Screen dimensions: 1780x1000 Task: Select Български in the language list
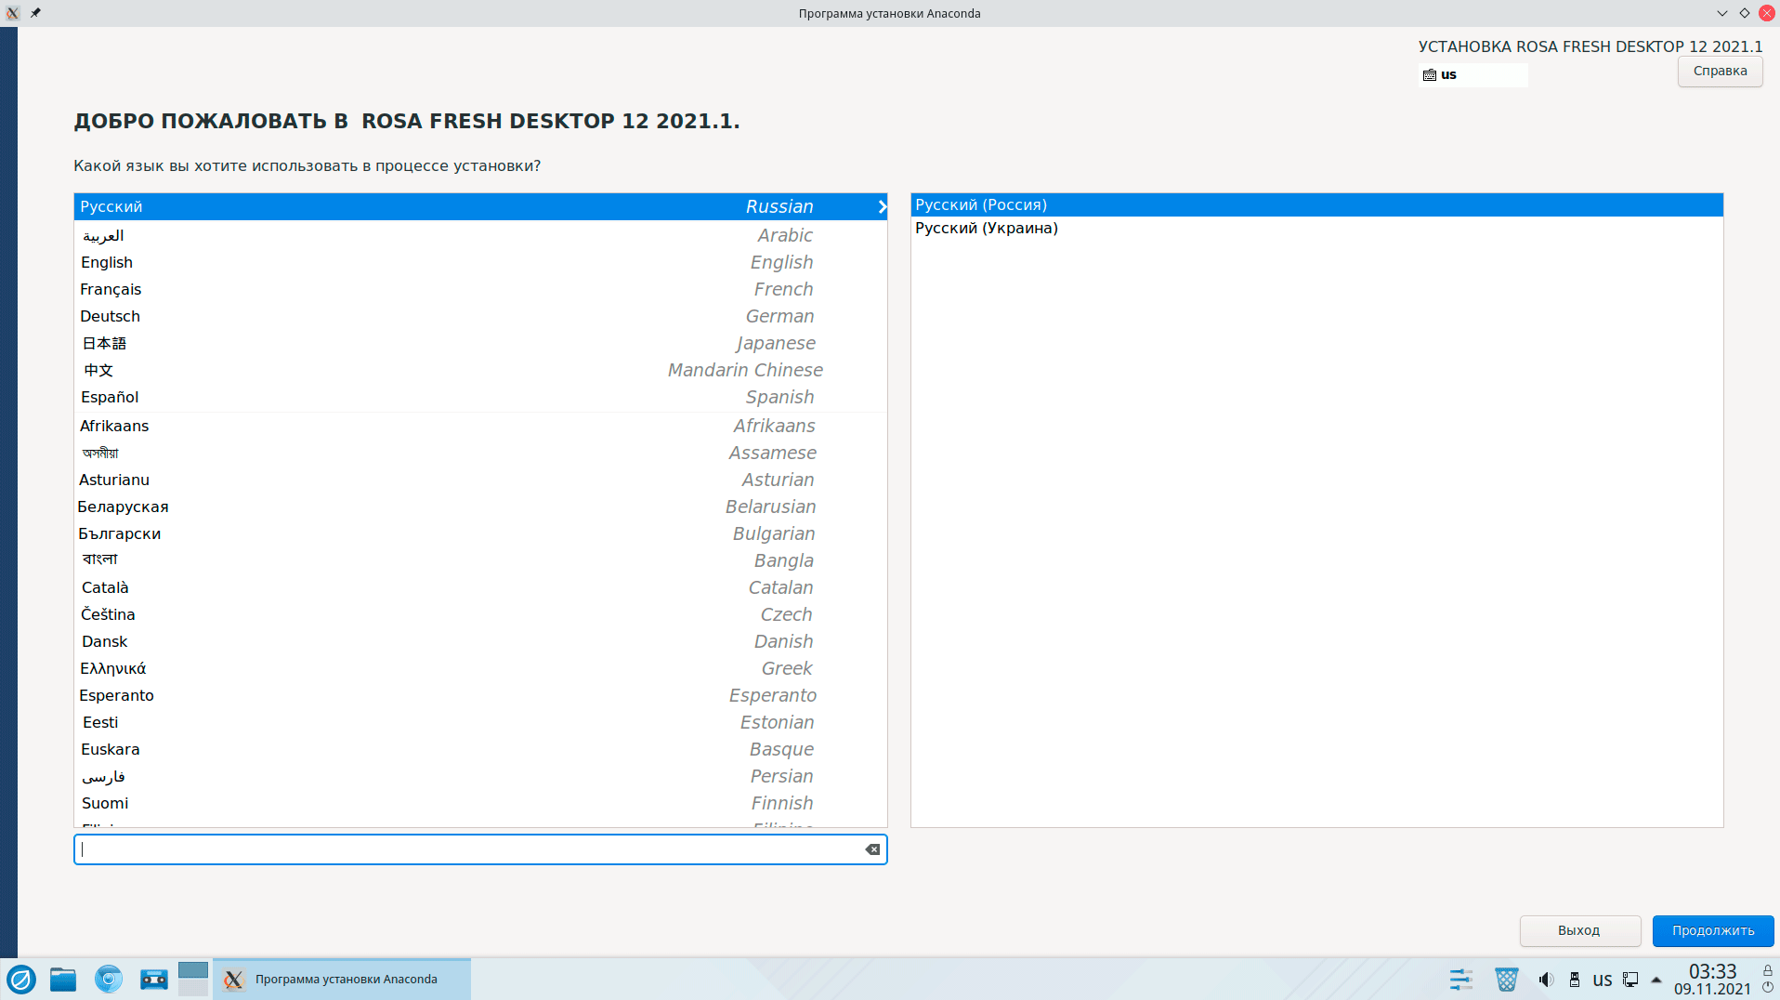[480, 533]
